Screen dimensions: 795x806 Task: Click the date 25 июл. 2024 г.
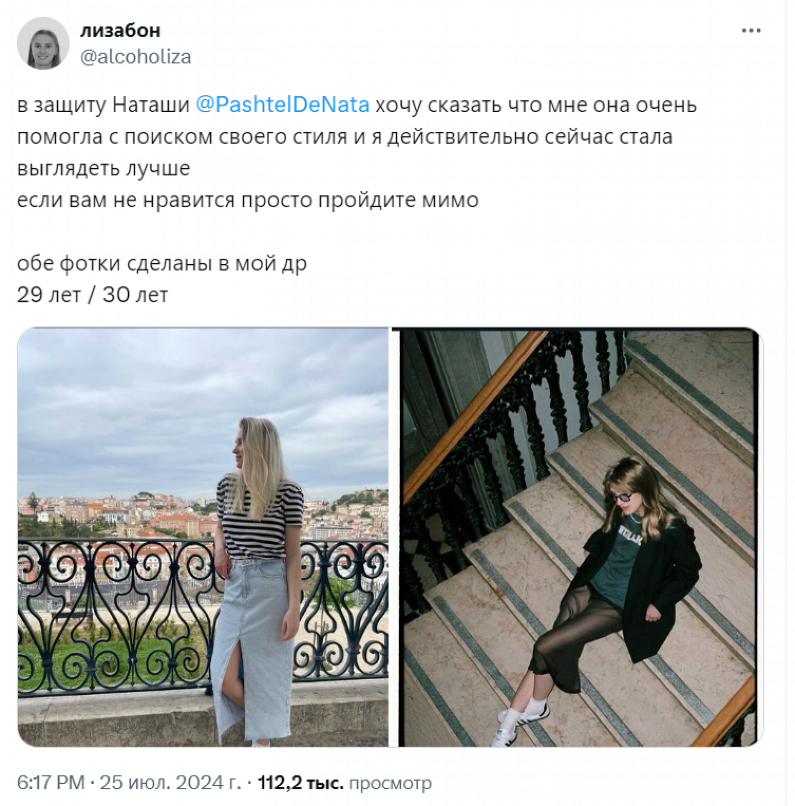pyautogui.click(x=170, y=783)
